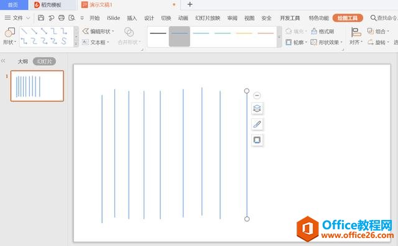Open the 文件 file menu
This screenshot has width=398, height=246.
(17, 18)
